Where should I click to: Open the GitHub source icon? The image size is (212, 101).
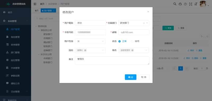pos(180,4)
